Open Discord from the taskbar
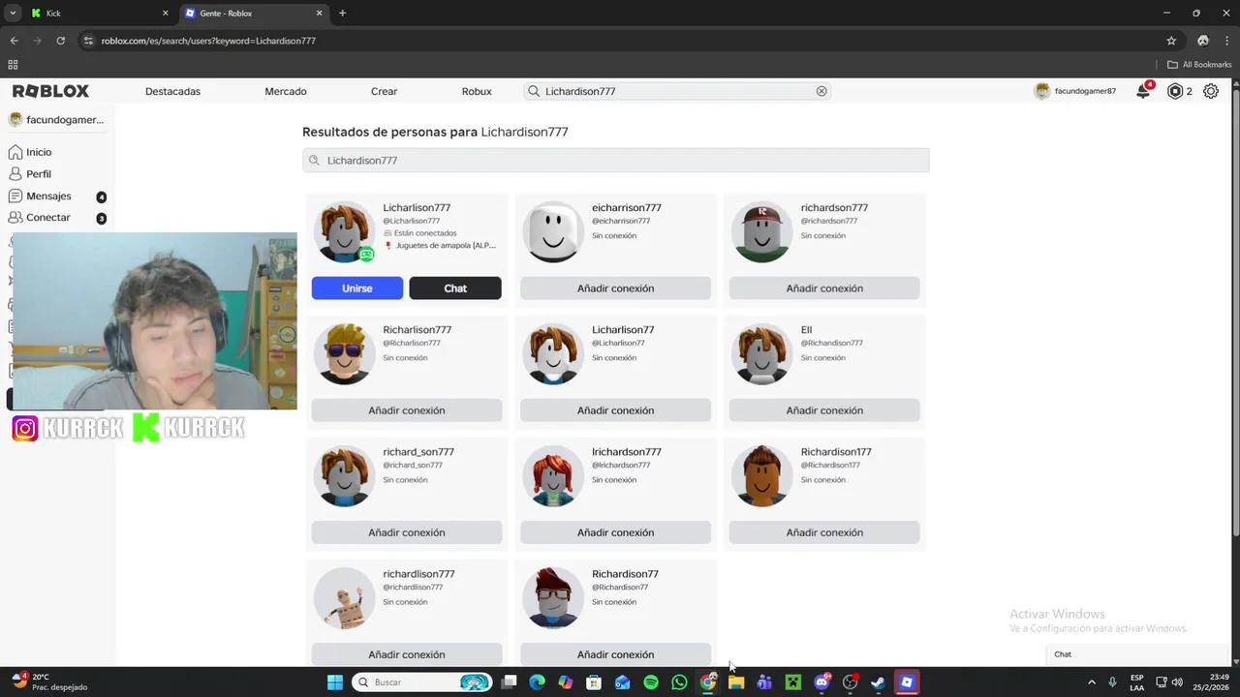Screen dimensions: 1240x697 pos(821,682)
